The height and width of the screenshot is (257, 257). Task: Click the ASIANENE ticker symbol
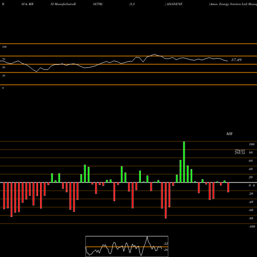pyautogui.click(x=174, y=4)
